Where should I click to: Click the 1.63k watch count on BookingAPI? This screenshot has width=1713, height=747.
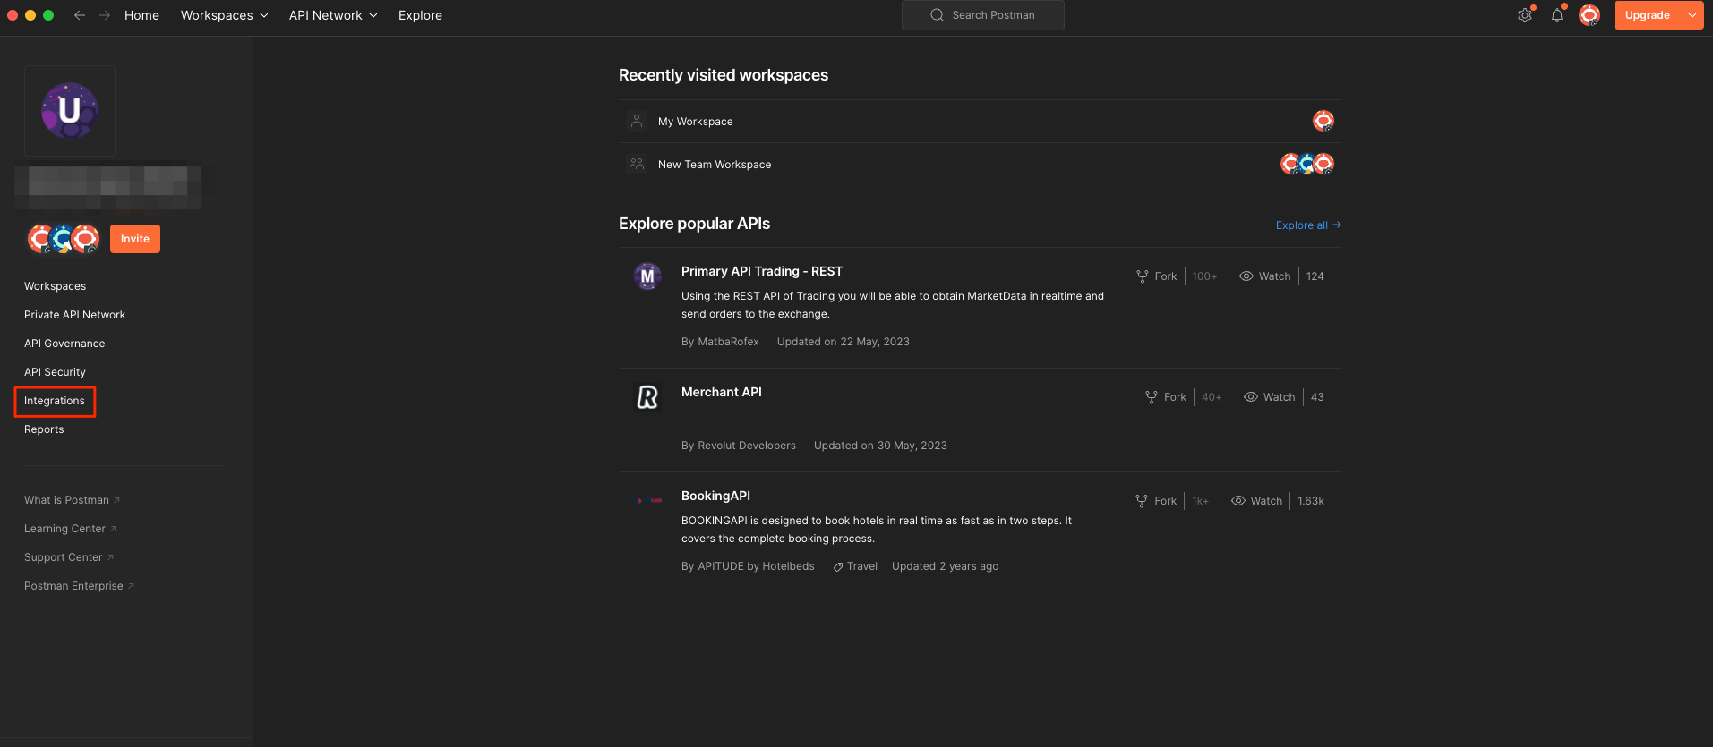click(x=1311, y=501)
